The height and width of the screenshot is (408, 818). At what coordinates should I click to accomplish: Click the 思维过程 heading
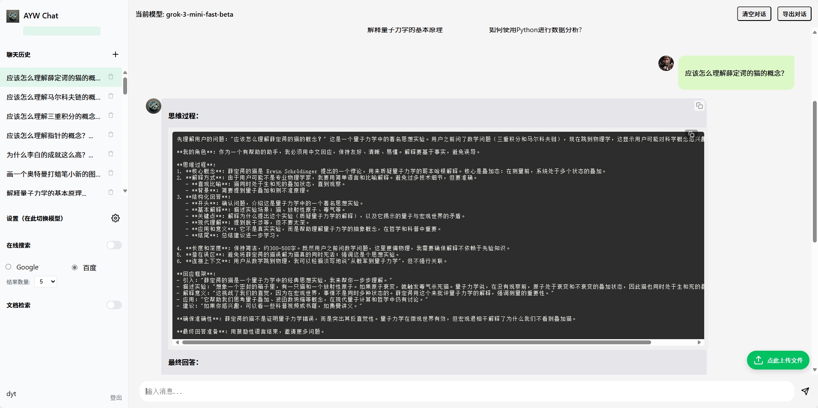pyautogui.click(x=184, y=116)
